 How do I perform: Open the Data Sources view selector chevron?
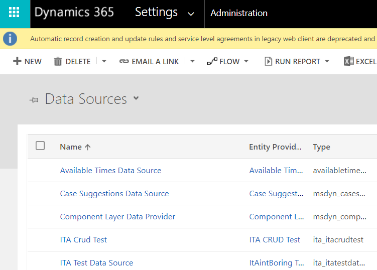[x=136, y=98]
